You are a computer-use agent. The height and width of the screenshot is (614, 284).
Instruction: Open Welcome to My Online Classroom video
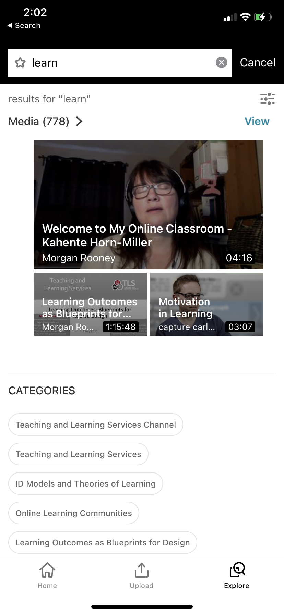(148, 204)
